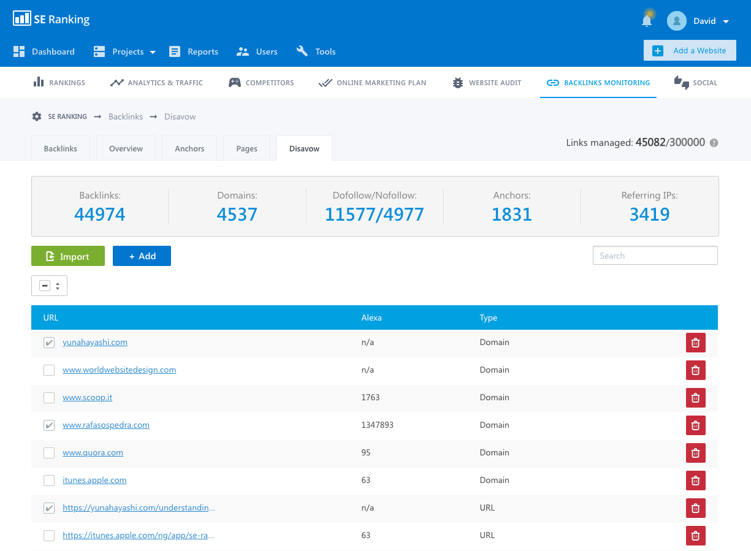
Task: Click the Anchors count 1831
Action: (512, 214)
